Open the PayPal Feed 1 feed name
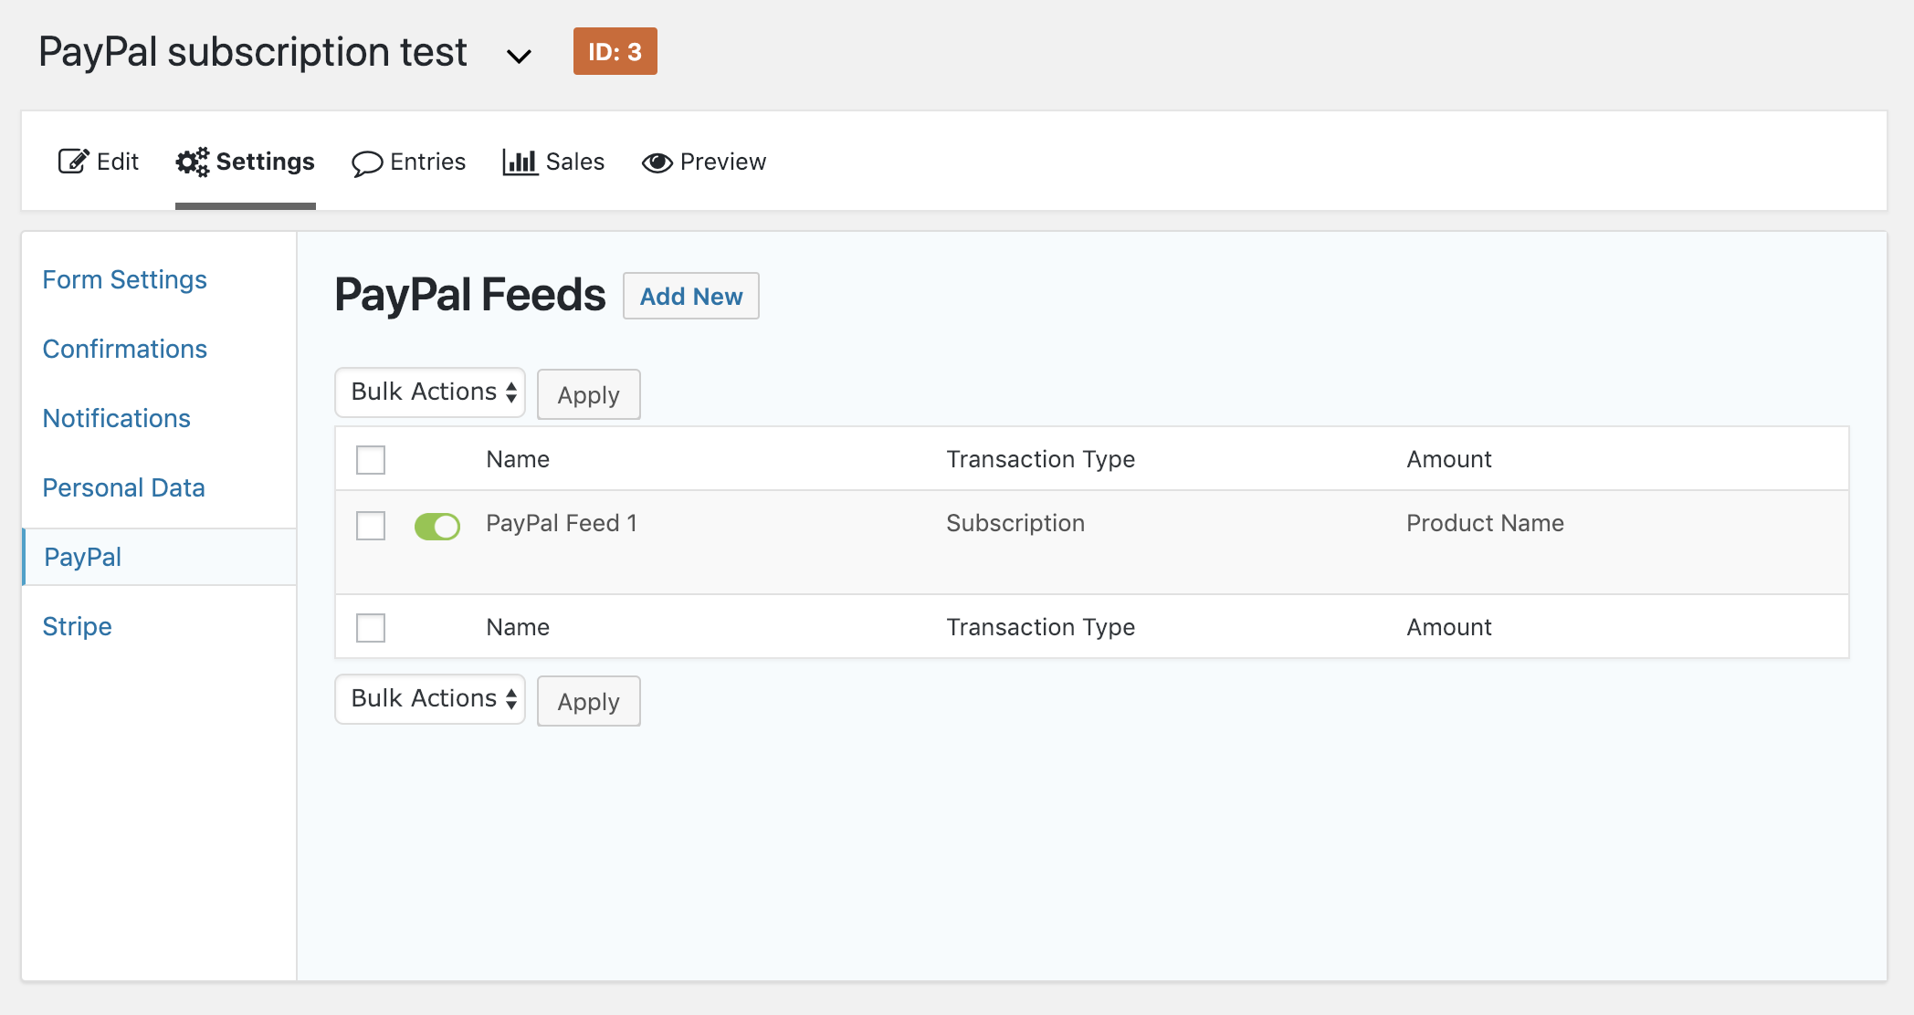The image size is (1914, 1015). (562, 523)
